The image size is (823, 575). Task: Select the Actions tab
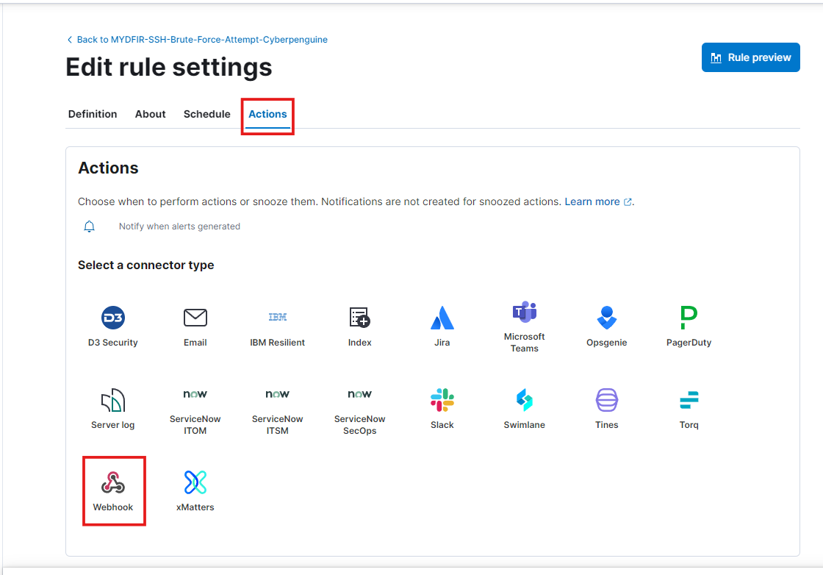[267, 114]
